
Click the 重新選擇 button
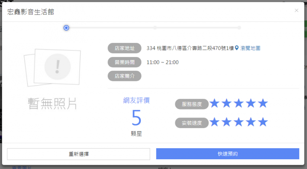pos(78,154)
